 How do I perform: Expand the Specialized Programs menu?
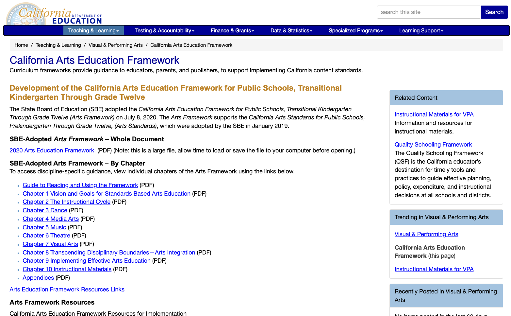pos(355,30)
